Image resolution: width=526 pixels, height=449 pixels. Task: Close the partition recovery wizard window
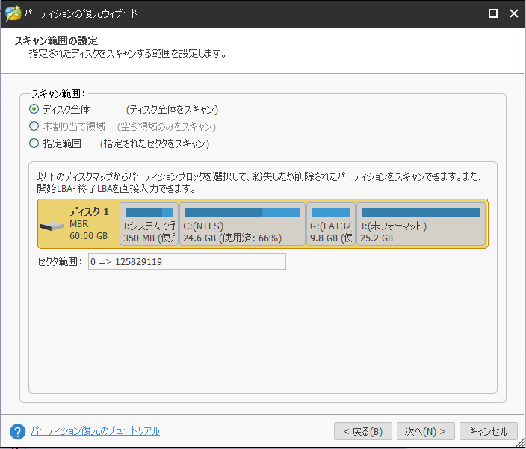click(x=513, y=13)
